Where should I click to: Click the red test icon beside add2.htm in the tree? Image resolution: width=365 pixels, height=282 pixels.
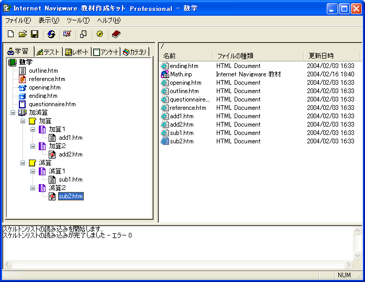(52, 154)
